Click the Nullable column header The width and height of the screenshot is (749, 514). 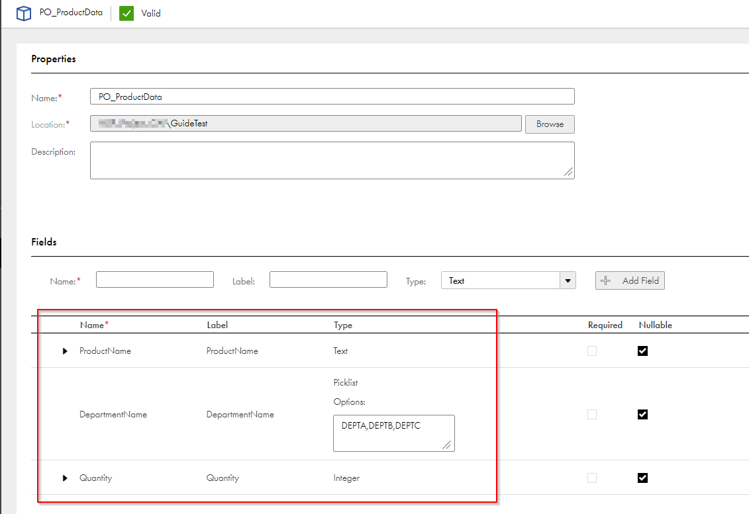point(656,325)
